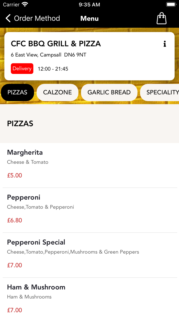Image resolution: width=179 pixels, height=318 pixels.
Task: Switch to the CALZONE category
Action: coord(57,92)
